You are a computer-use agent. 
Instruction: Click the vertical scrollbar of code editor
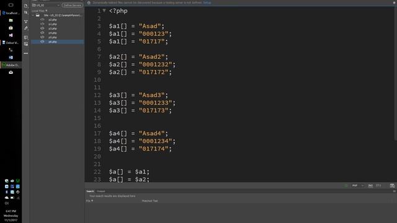(395, 73)
